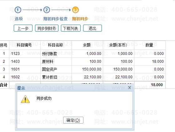
Task: Click the 合计 row label
Action: coord(4,85)
